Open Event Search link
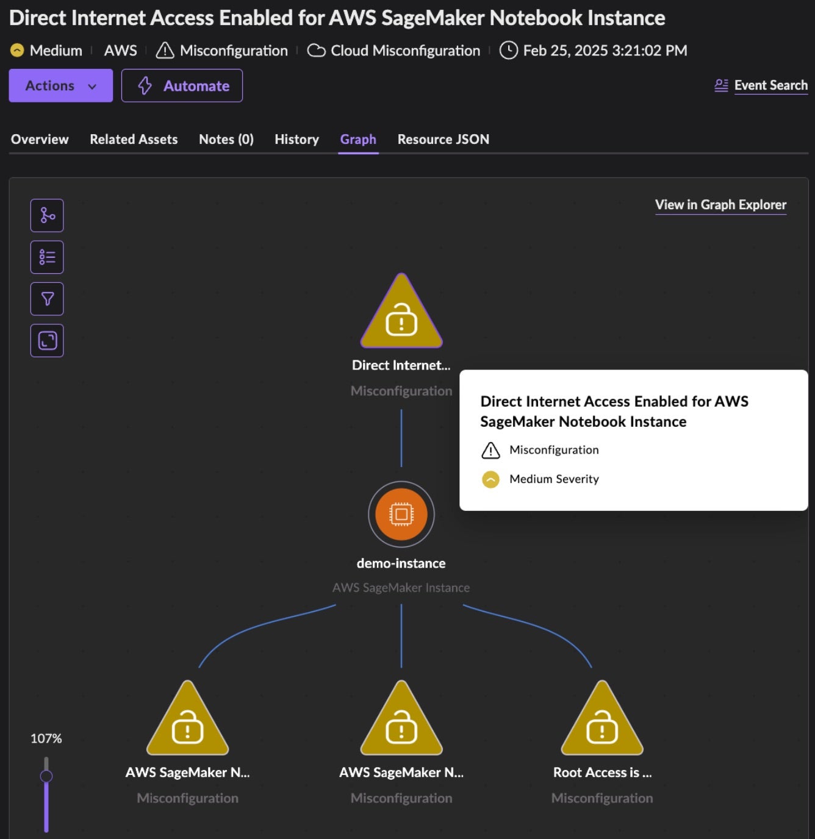This screenshot has width=815, height=839. pos(770,85)
